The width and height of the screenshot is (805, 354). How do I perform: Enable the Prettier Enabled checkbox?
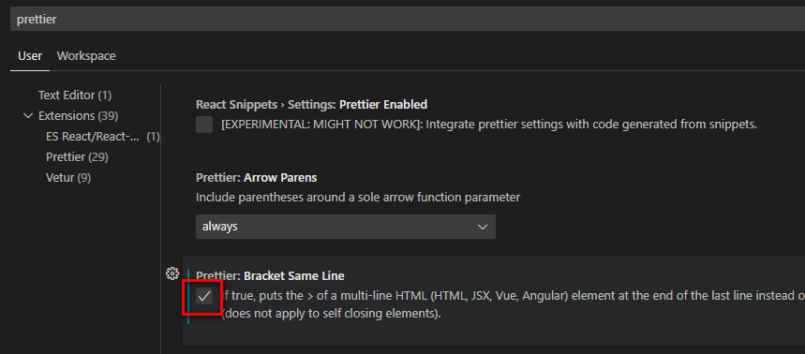pos(204,125)
